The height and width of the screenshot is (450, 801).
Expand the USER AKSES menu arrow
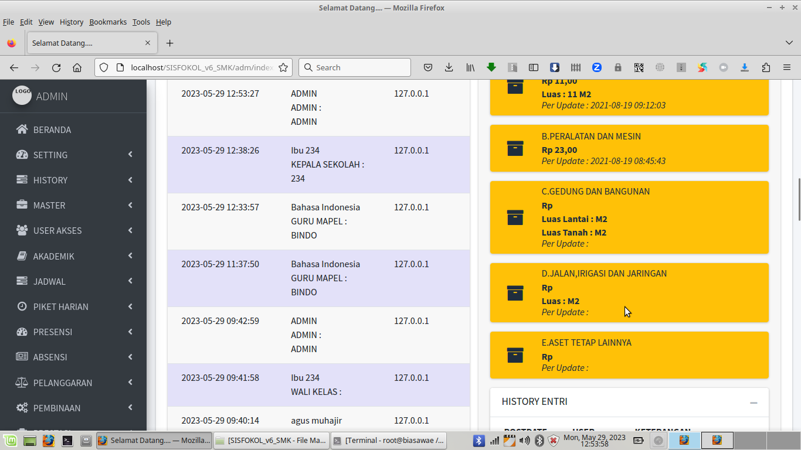(x=130, y=230)
